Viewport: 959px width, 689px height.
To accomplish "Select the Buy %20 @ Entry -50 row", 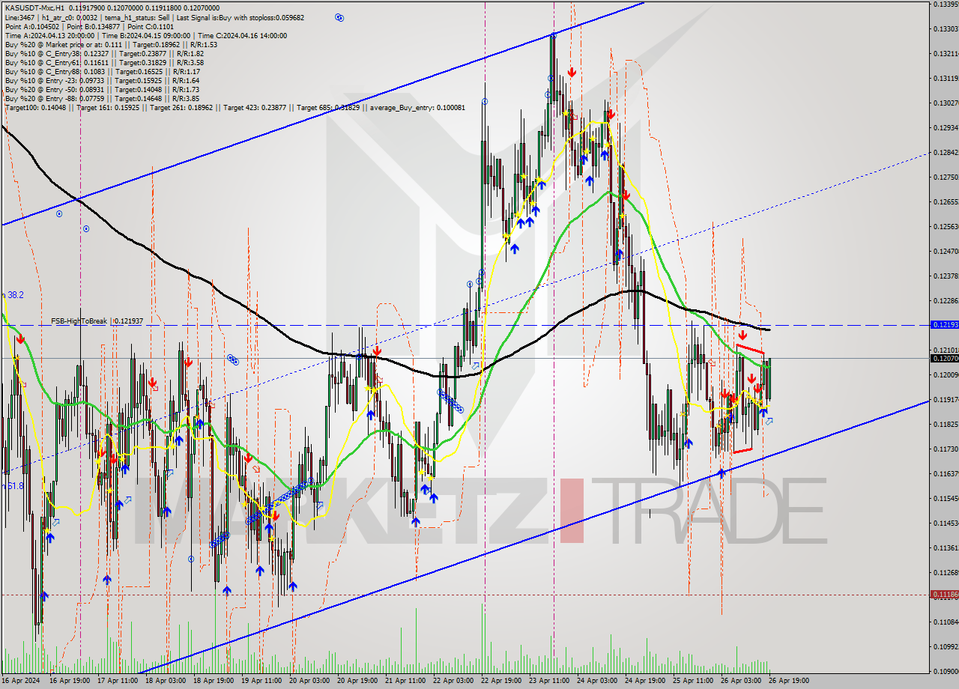I will point(102,90).
